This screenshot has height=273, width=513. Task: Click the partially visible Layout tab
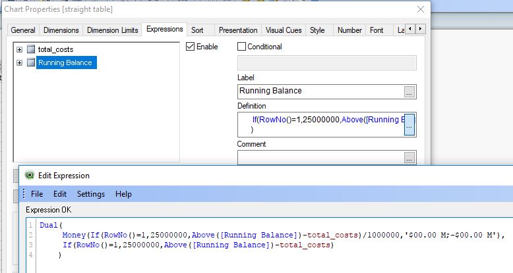point(399,30)
